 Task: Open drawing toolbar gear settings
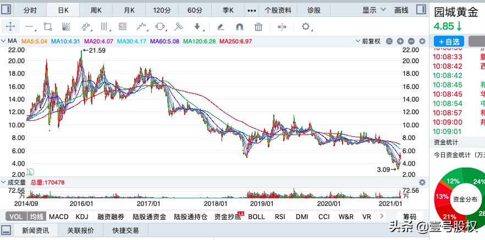coord(306,26)
